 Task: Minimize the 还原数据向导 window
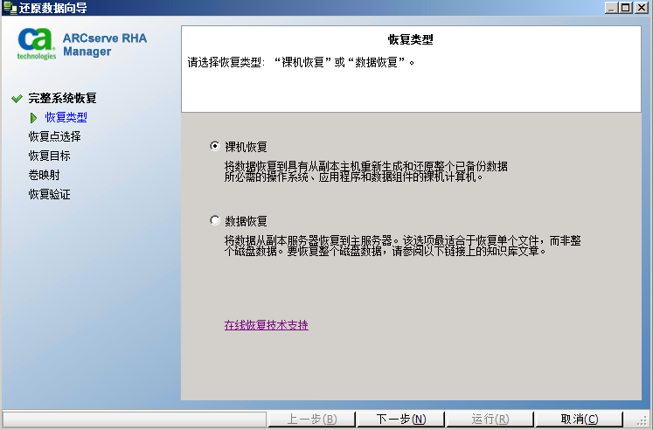point(611,8)
